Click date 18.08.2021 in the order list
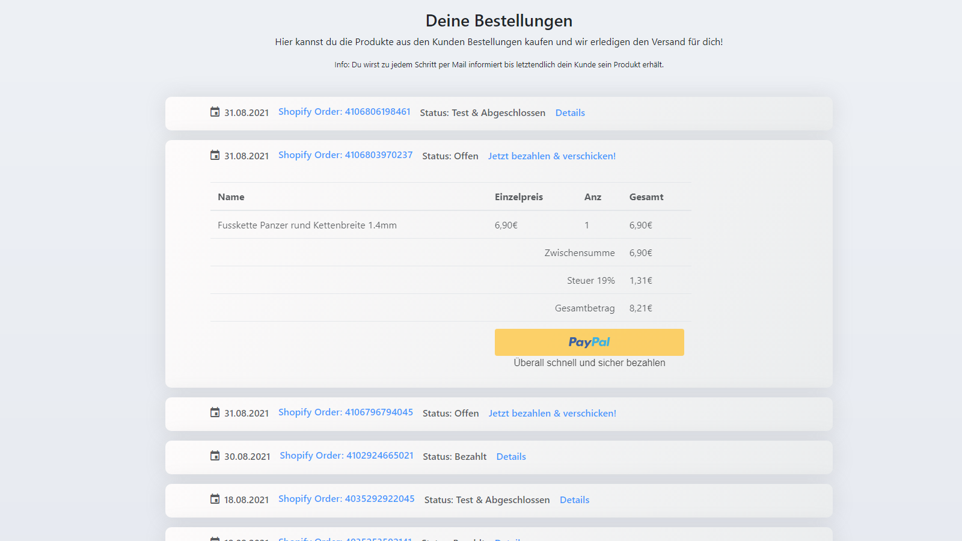Viewport: 962px width, 541px height. [x=247, y=500]
